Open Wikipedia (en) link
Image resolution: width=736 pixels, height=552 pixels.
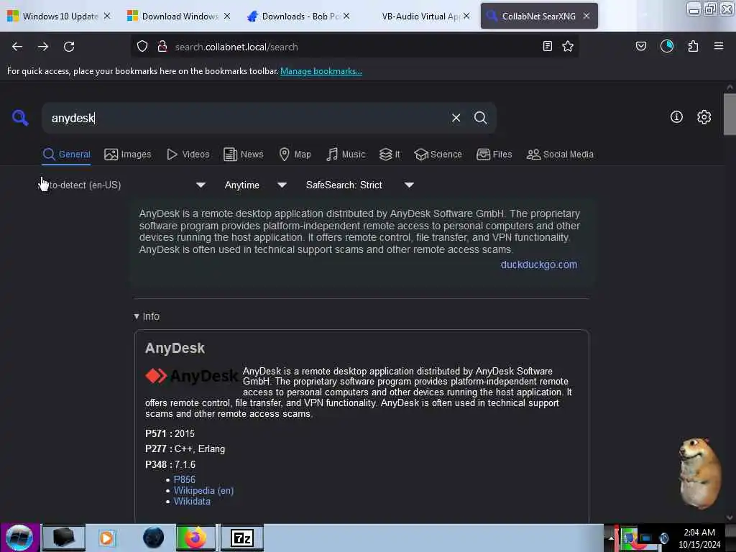(203, 490)
